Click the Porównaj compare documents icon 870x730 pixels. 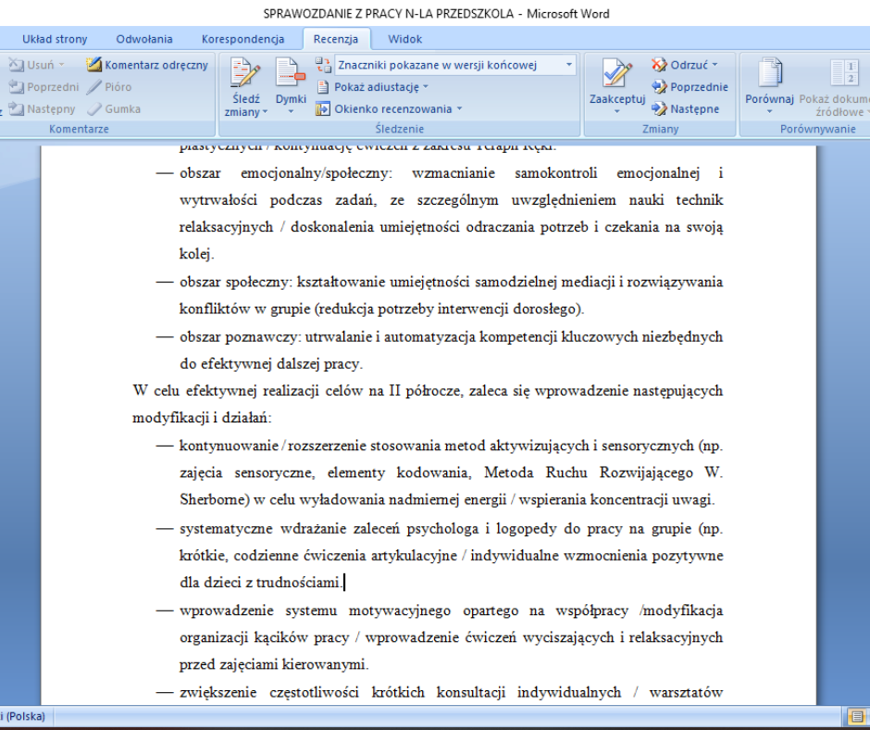[x=769, y=73]
